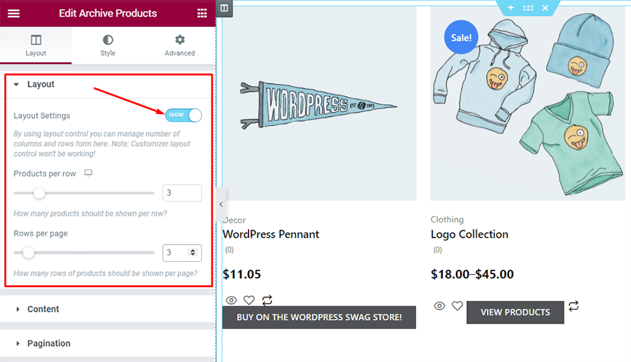631x362 pixels.
Task: Open the widgets grid panel
Action: click(x=202, y=13)
